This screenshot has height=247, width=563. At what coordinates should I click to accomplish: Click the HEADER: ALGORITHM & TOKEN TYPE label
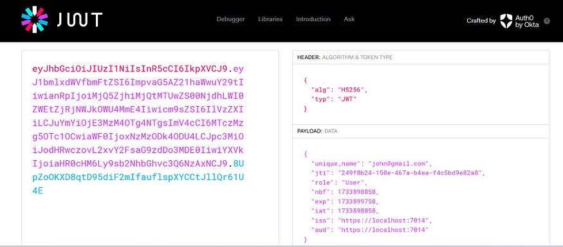[345, 57]
